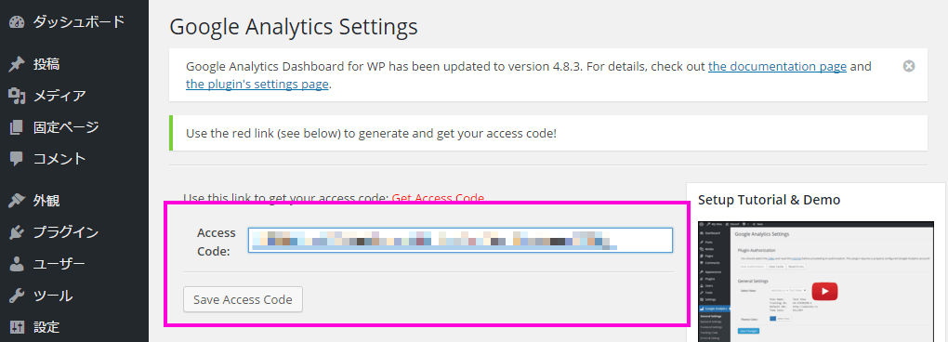Click the Save Access Code button
Screen dimensions: 948x342
tap(243, 299)
